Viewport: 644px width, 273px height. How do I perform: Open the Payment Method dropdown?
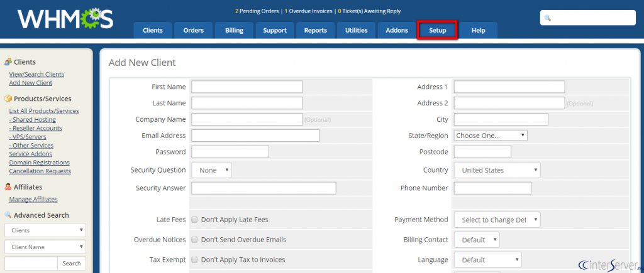tap(497, 220)
